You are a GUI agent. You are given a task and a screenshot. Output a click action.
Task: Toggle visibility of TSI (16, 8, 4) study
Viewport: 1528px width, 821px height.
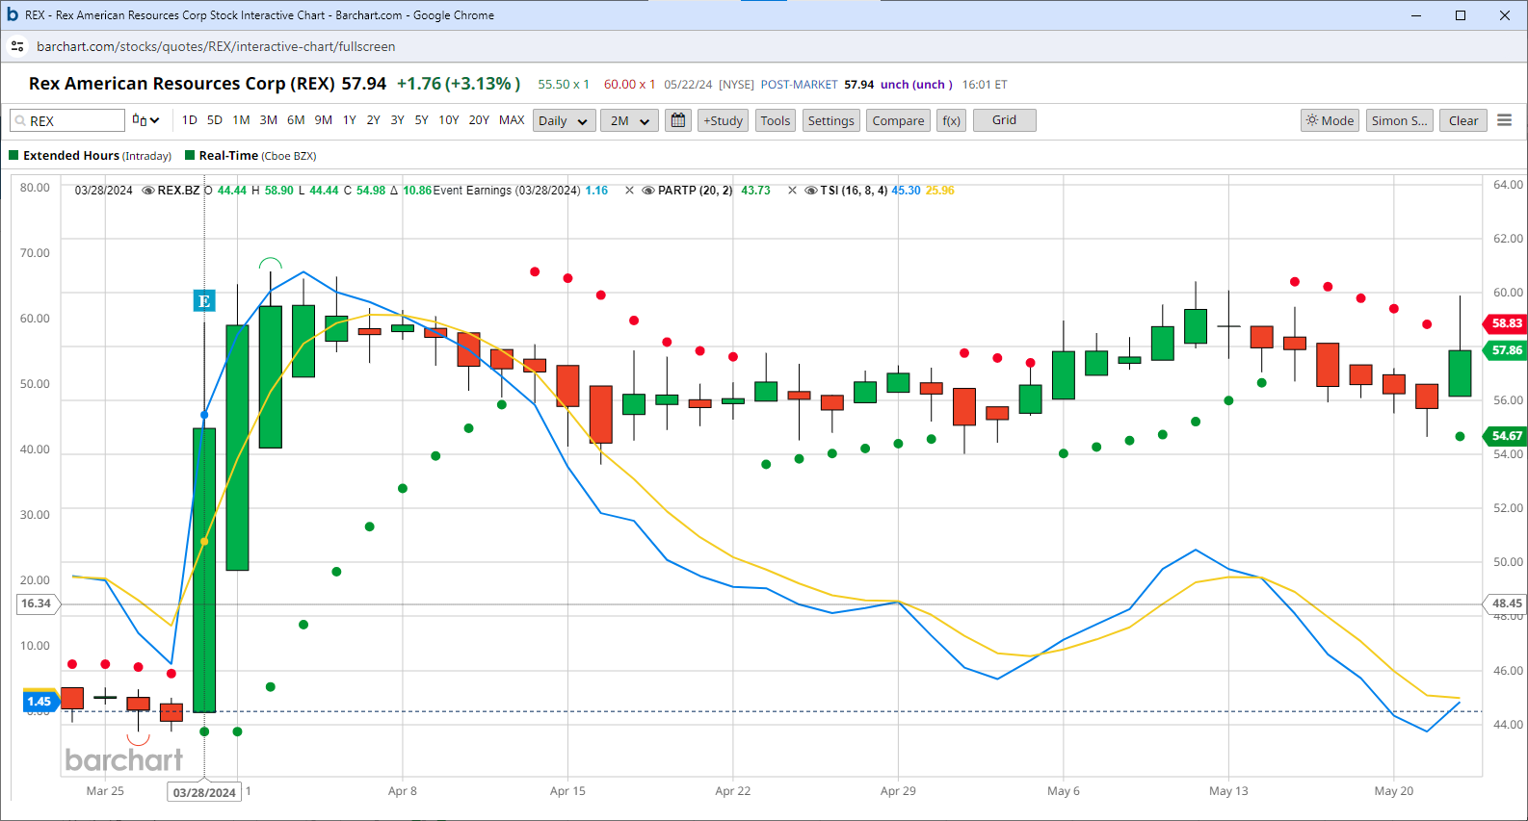[811, 191]
